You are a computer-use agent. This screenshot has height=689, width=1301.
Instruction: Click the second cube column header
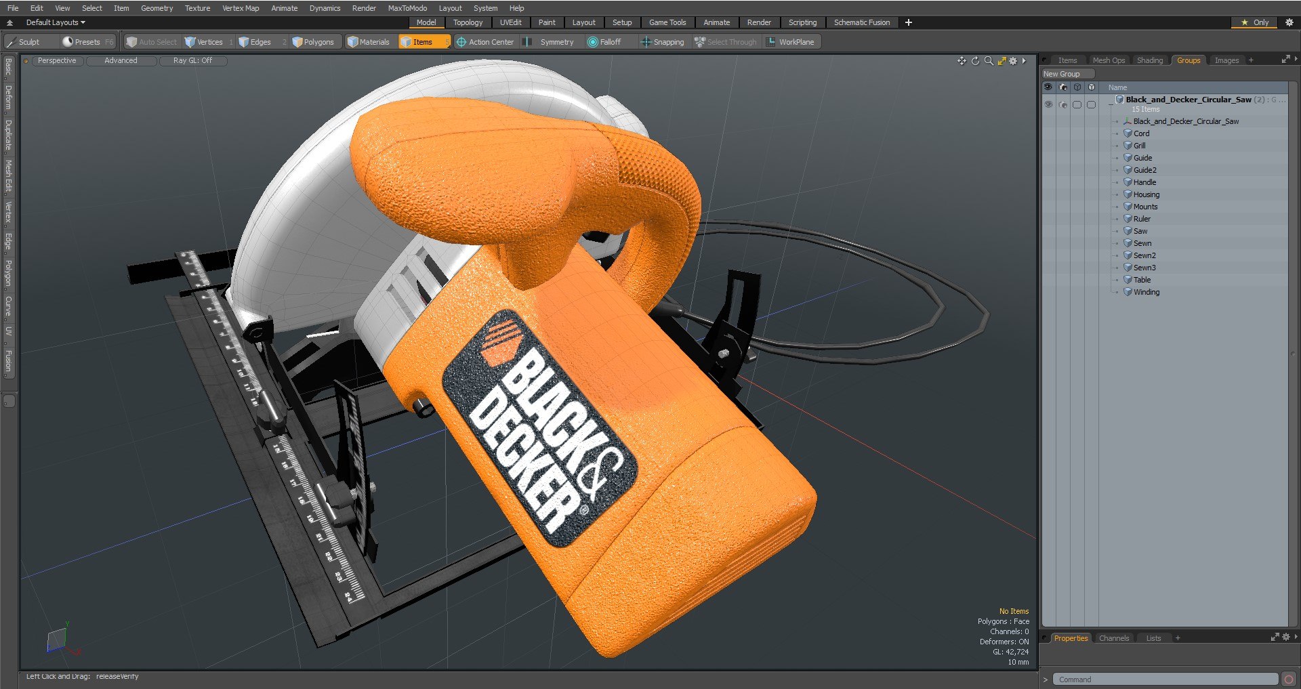point(1091,87)
